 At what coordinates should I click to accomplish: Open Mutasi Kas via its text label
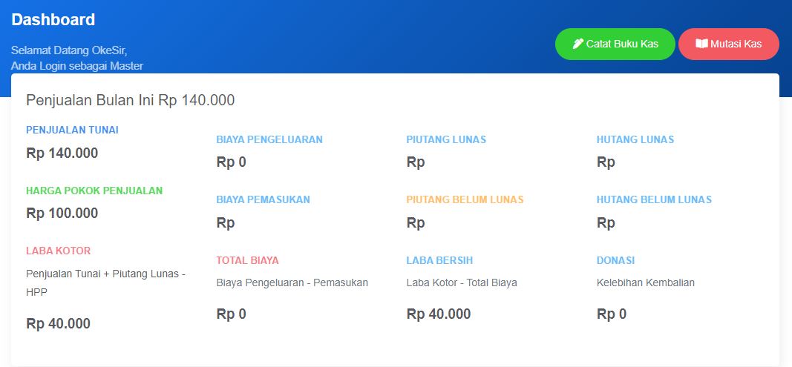(x=736, y=44)
